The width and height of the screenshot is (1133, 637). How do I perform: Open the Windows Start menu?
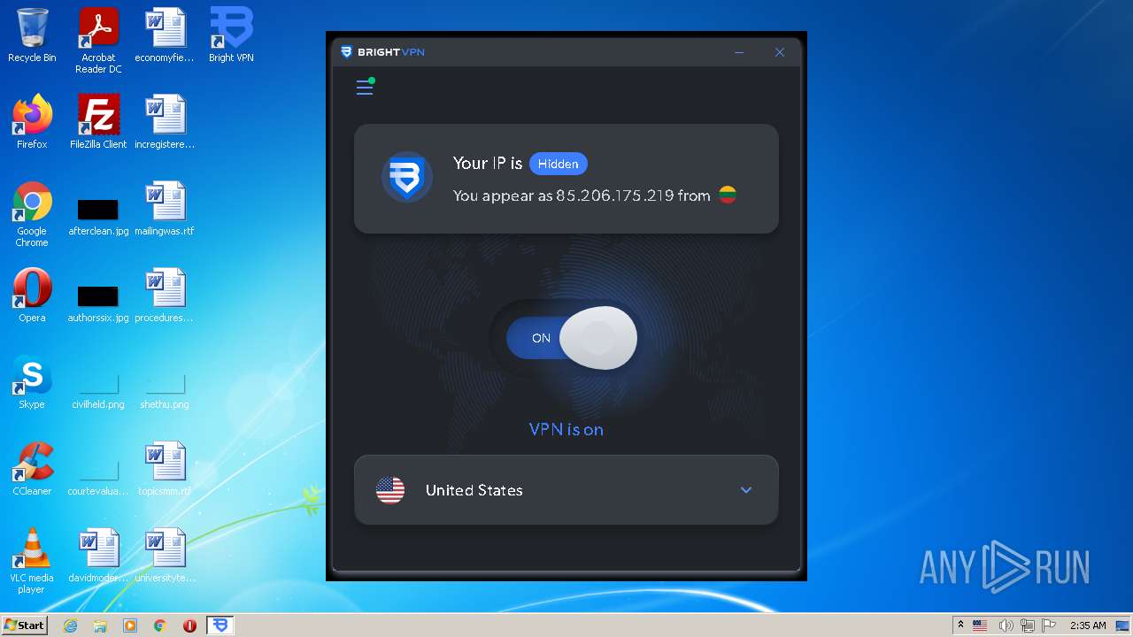point(25,625)
